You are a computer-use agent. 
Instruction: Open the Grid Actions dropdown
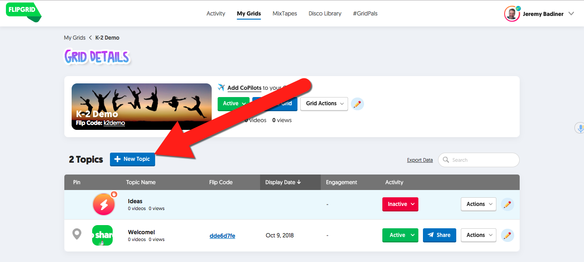(x=324, y=103)
